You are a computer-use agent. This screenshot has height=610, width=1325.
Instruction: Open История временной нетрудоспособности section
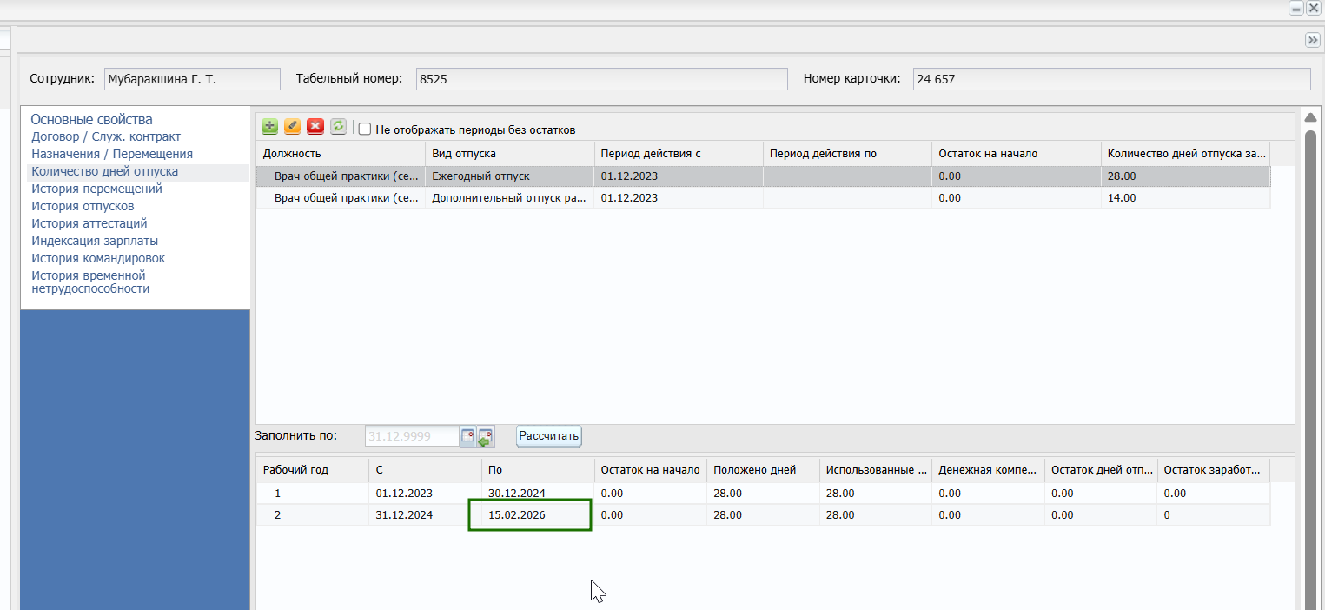click(90, 282)
